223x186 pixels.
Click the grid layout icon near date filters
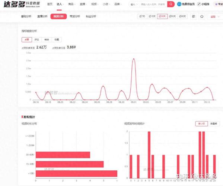194,16
